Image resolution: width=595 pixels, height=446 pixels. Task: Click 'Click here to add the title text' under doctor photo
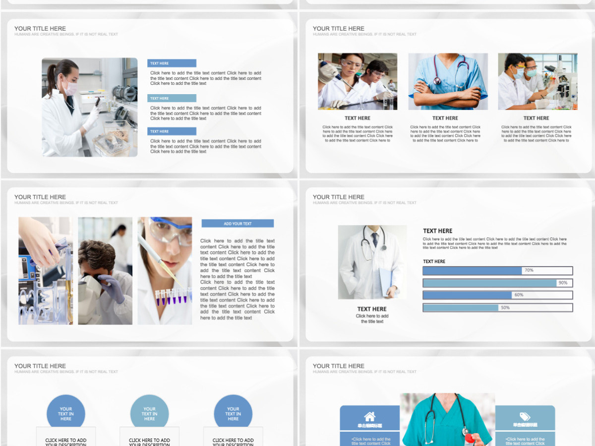coord(372,319)
